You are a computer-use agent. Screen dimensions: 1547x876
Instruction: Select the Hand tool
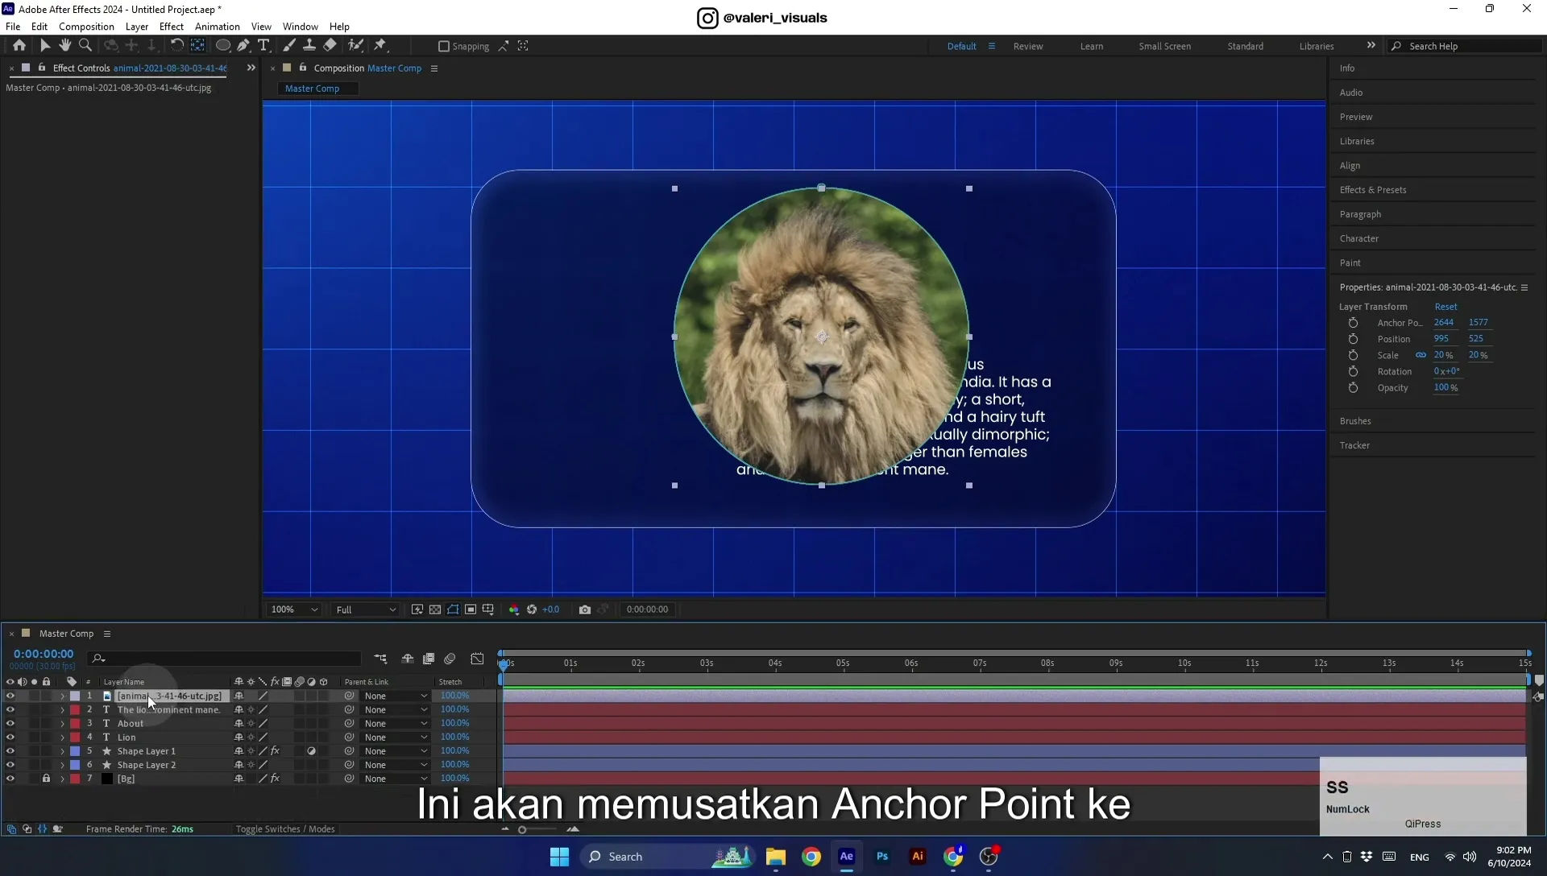65,46
